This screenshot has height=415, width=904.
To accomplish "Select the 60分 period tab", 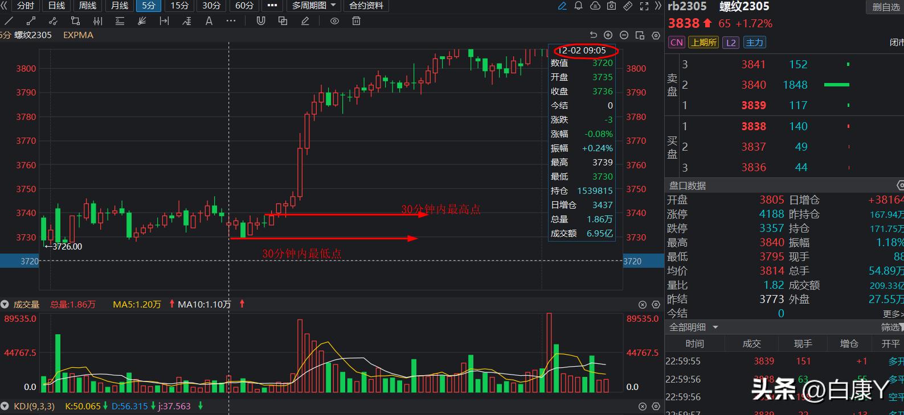I will coord(244,6).
